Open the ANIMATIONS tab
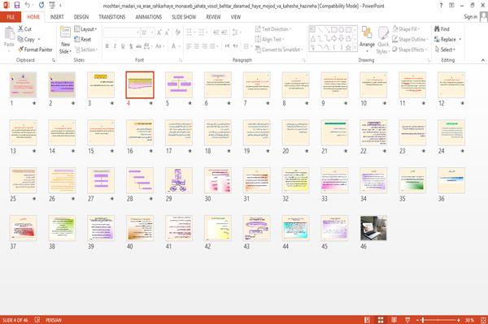488x324 pixels. pos(149,17)
